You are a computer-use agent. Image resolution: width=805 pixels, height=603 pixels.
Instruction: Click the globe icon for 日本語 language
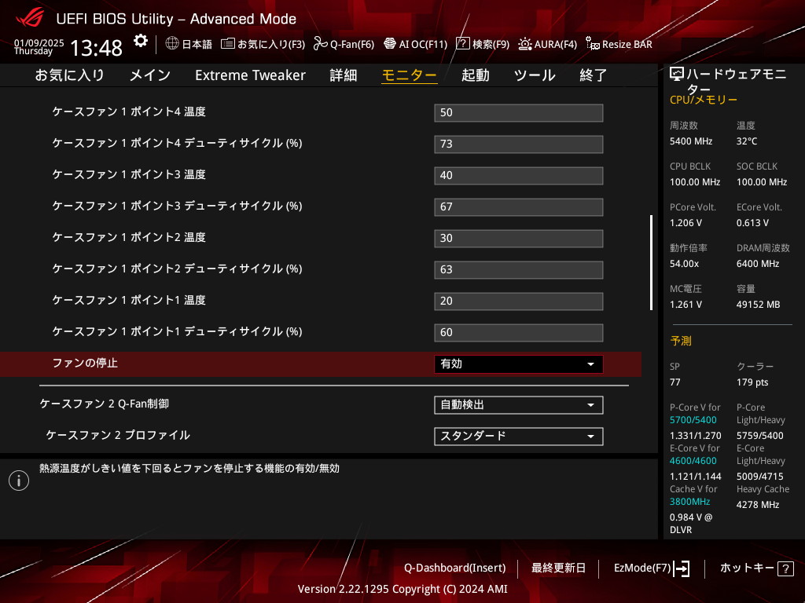[172, 44]
